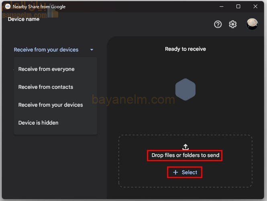The height and width of the screenshot is (201, 267).
Task: Click the Nearby Share logo in title bar
Action: 7,6
